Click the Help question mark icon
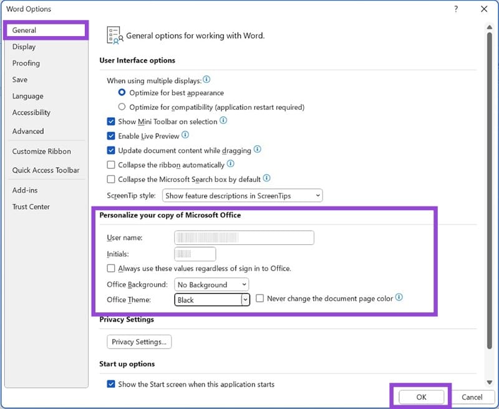The height and width of the screenshot is (409, 499). 455,9
